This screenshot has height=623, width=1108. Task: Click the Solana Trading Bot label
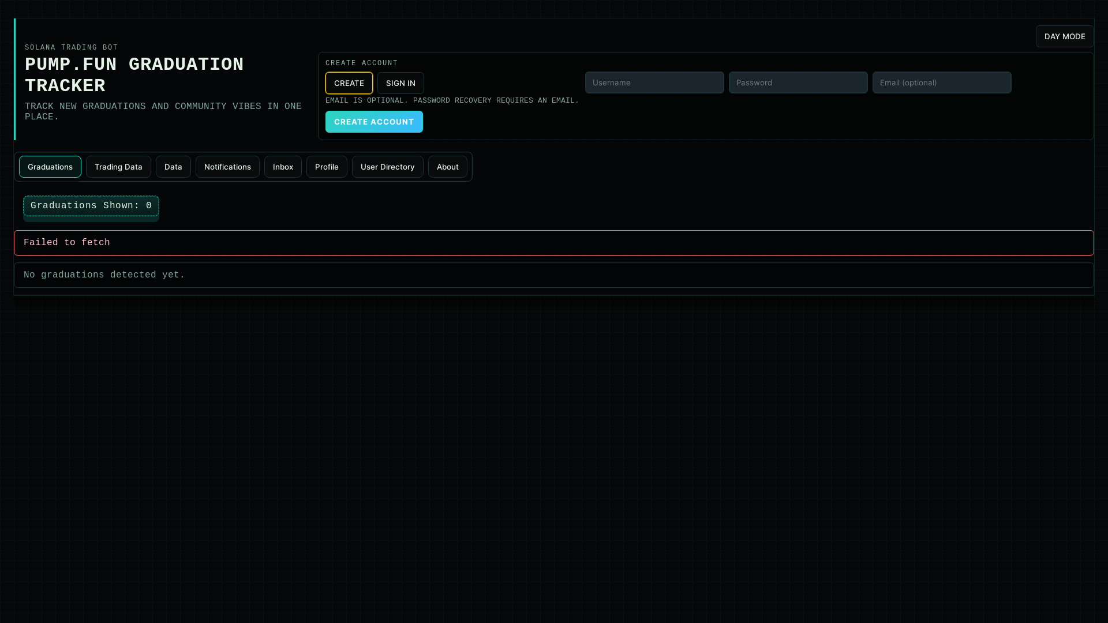coord(72,47)
